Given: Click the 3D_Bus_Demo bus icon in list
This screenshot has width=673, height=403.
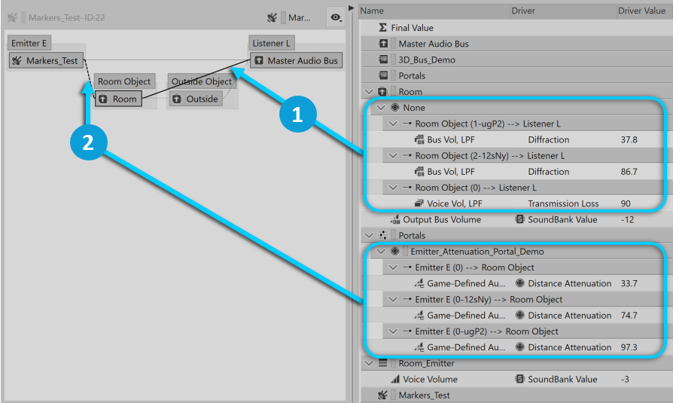Looking at the screenshot, I should [x=383, y=60].
